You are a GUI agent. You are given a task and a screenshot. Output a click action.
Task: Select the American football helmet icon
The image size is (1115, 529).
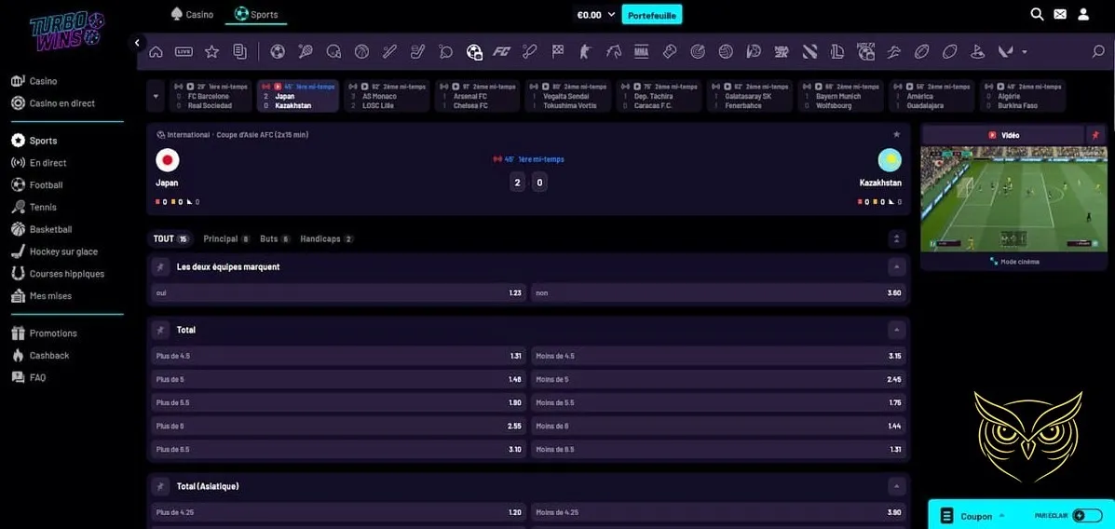(x=333, y=52)
